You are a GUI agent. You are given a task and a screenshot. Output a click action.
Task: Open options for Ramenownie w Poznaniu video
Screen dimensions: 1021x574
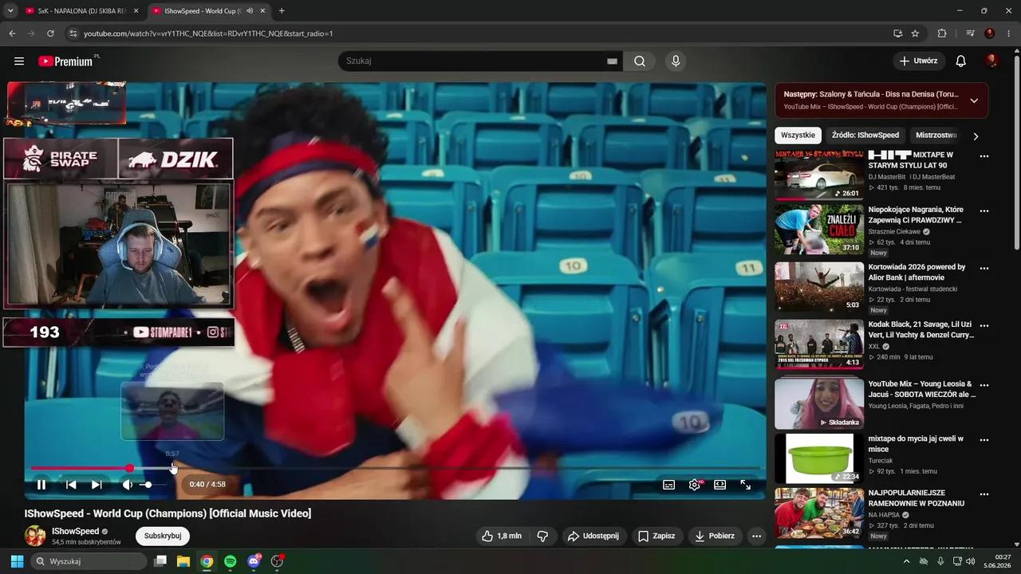click(984, 494)
